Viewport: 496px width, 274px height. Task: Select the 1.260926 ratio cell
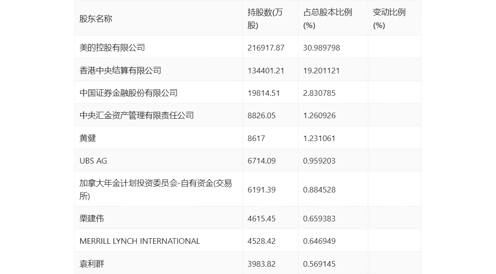coord(319,116)
